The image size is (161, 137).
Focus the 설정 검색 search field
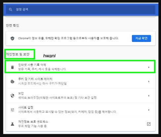pos(80,10)
